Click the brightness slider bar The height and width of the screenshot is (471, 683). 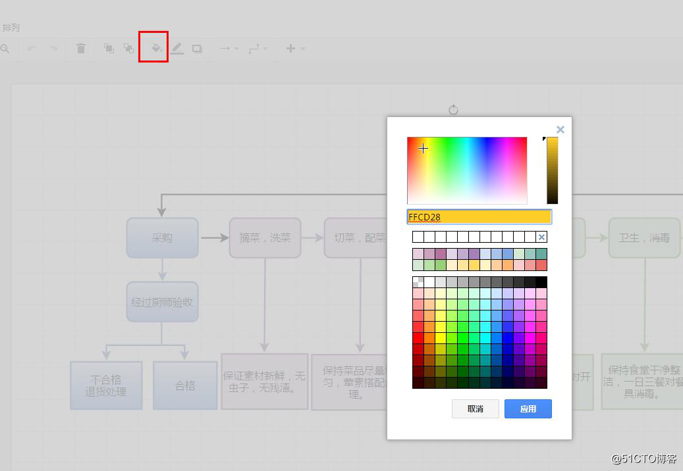(x=553, y=170)
